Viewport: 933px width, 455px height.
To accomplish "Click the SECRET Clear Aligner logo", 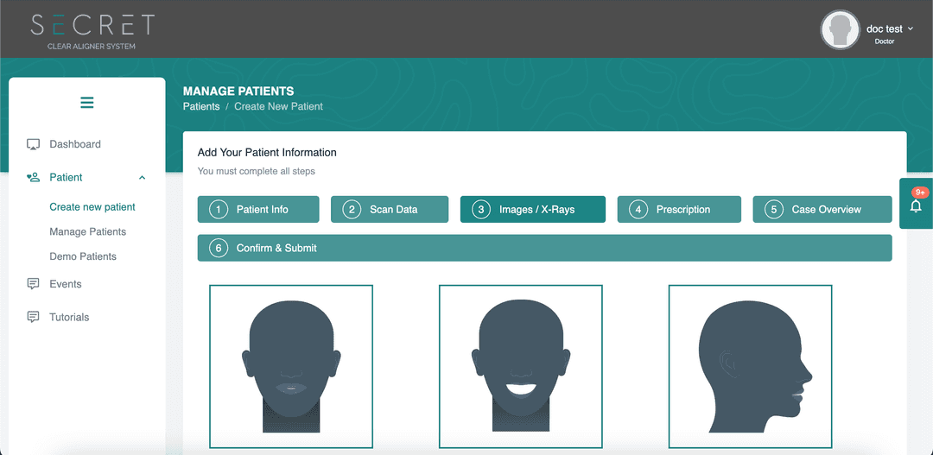I will pos(92,29).
